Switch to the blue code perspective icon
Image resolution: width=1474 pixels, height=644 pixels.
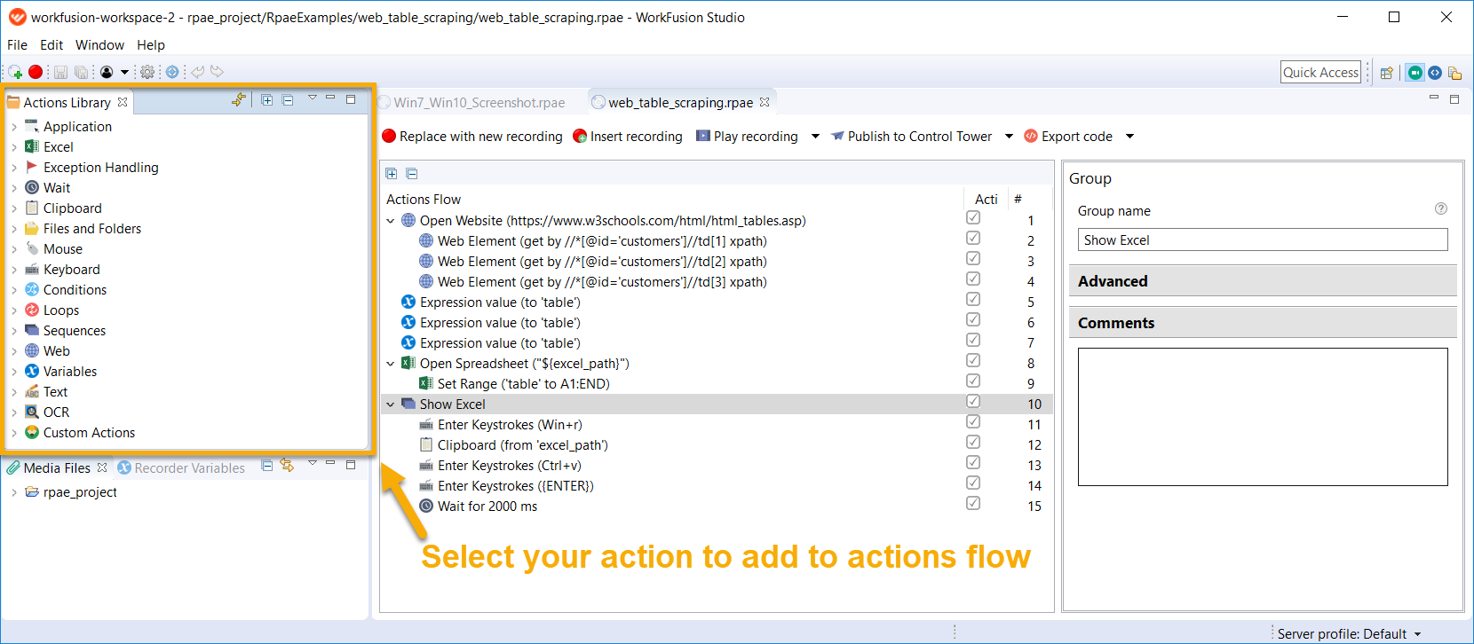(1435, 73)
